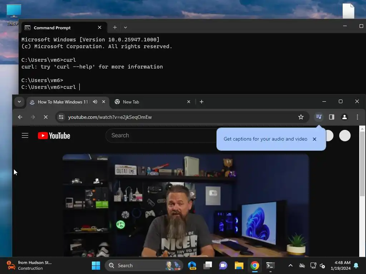Click the YouTube Search field
This screenshot has width=366, height=274.
pyautogui.click(x=162, y=135)
